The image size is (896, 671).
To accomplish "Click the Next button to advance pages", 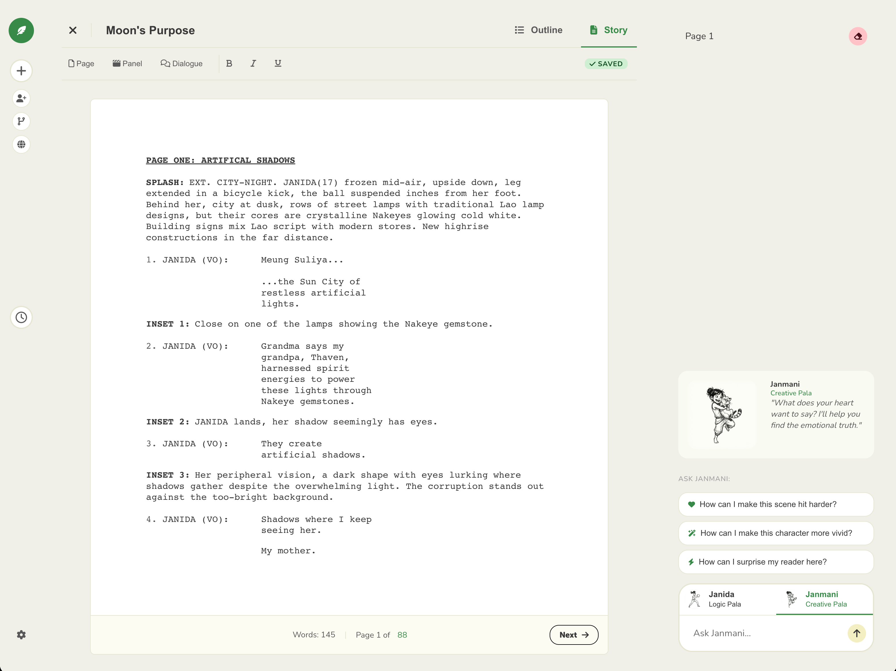I will click(574, 634).
